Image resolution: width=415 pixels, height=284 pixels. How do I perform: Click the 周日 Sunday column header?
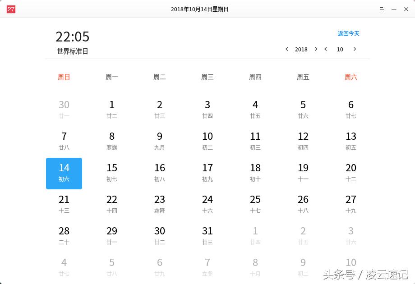click(x=64, y=77)
